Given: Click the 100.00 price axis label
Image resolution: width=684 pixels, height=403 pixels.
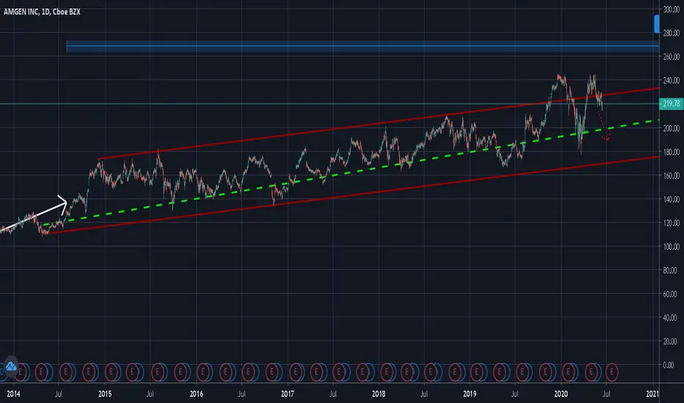Looking at the screenshot, I should click(672, 247).
